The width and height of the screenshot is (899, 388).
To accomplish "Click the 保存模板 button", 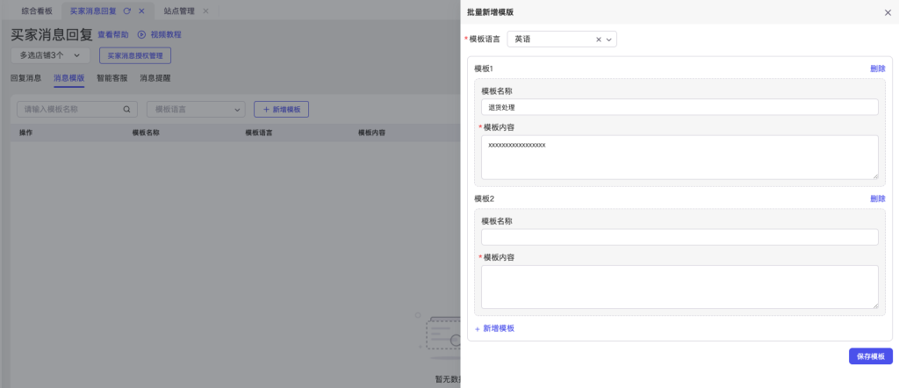I will 870,356.
